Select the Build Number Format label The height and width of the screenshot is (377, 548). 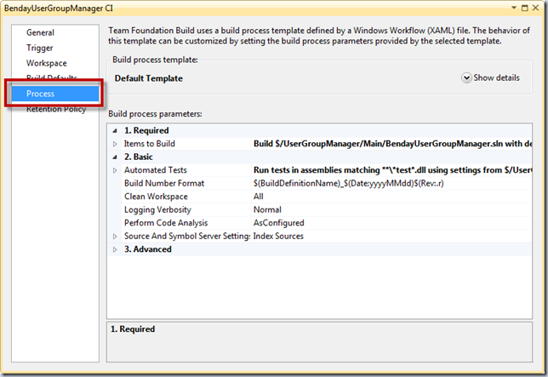click(164, 184)
